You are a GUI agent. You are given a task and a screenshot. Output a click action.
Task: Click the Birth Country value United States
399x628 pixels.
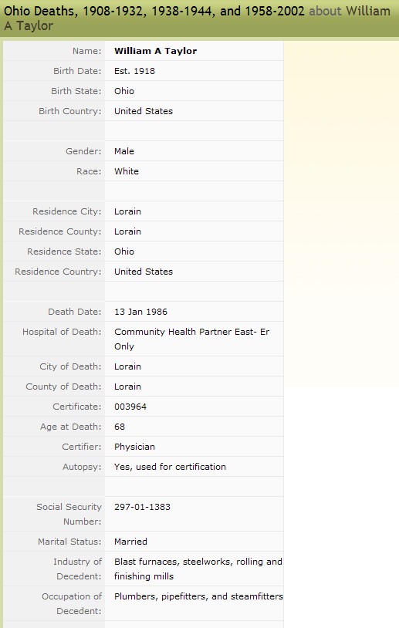[144, 111]
